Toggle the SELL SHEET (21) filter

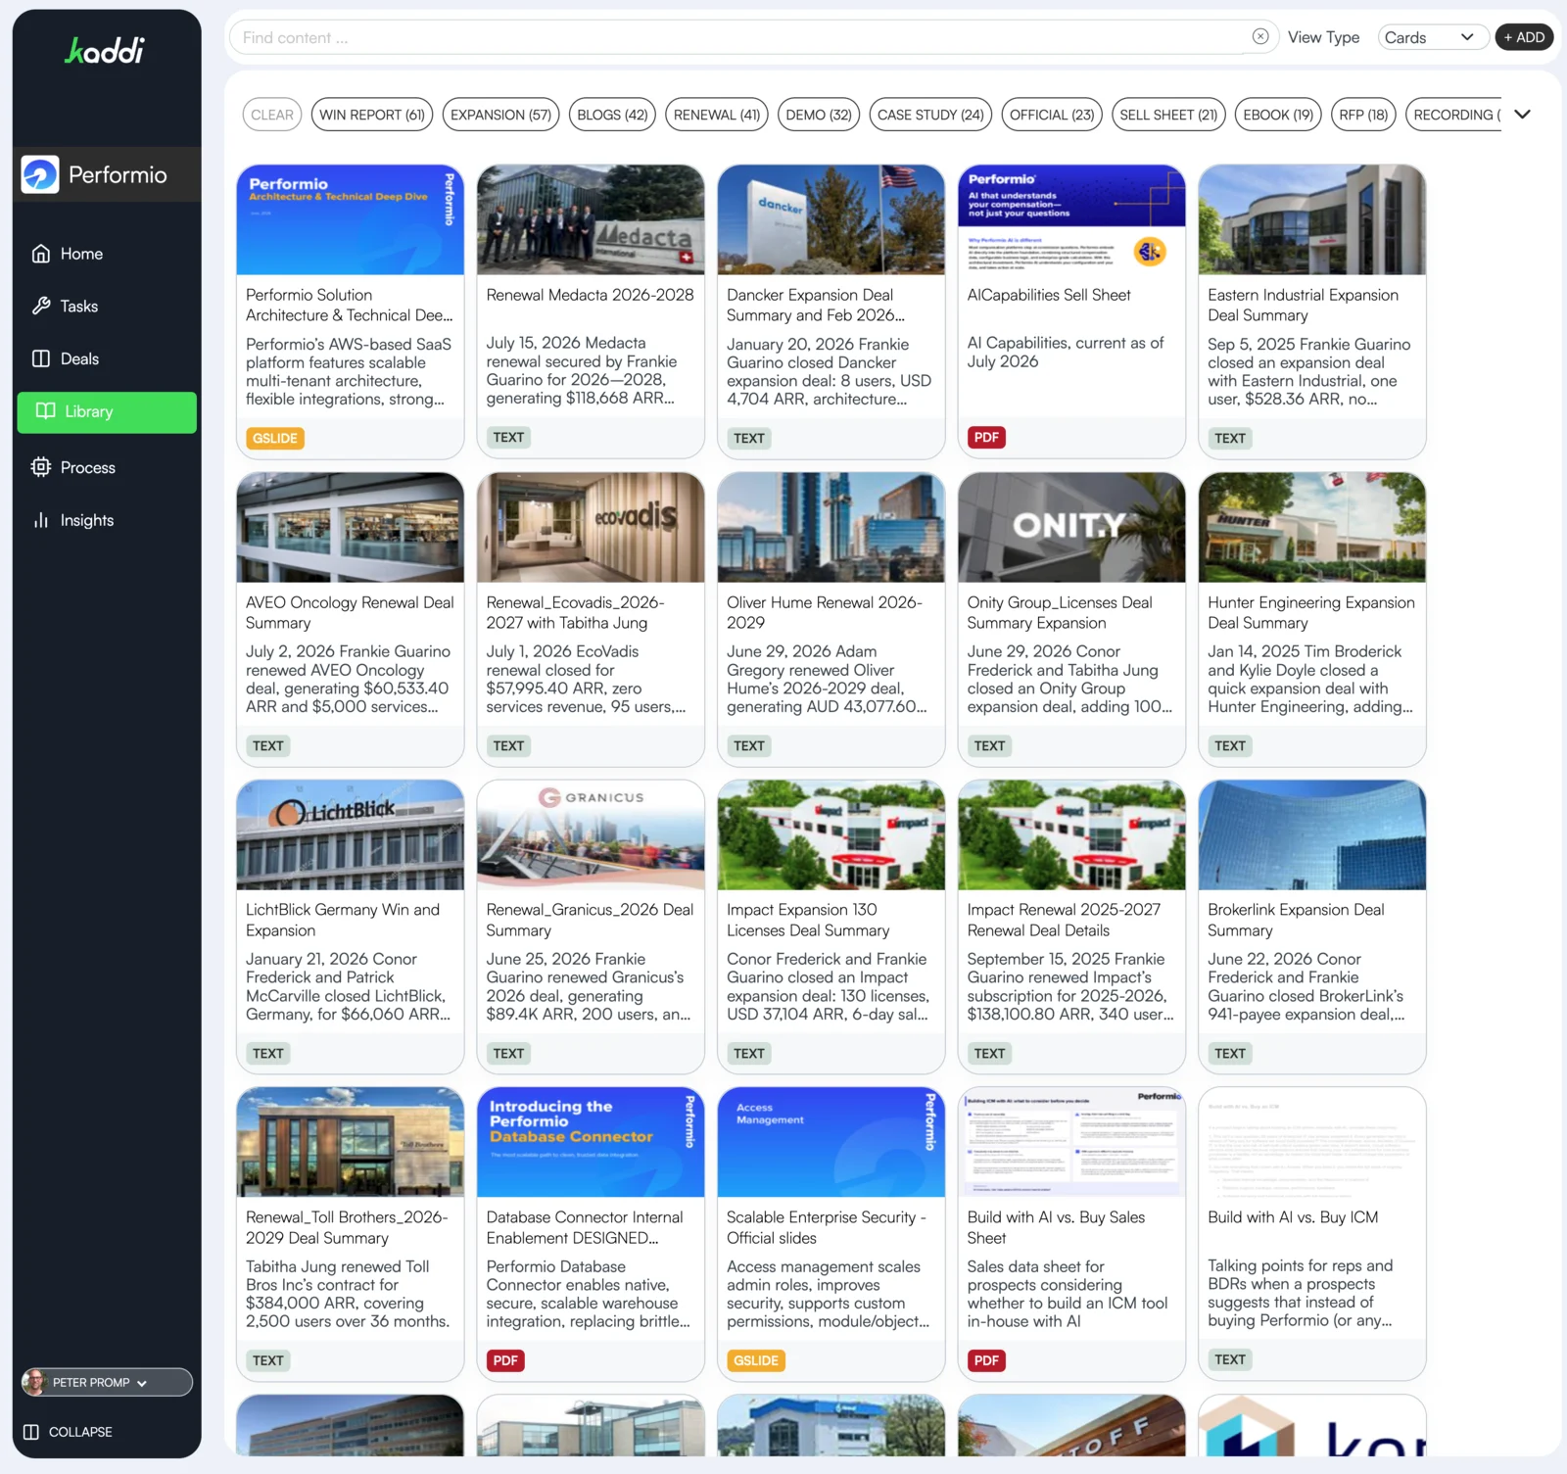(1168, 115)
